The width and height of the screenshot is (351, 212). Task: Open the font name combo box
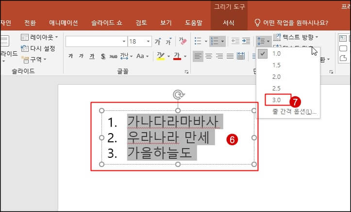[x=96, y=41]
